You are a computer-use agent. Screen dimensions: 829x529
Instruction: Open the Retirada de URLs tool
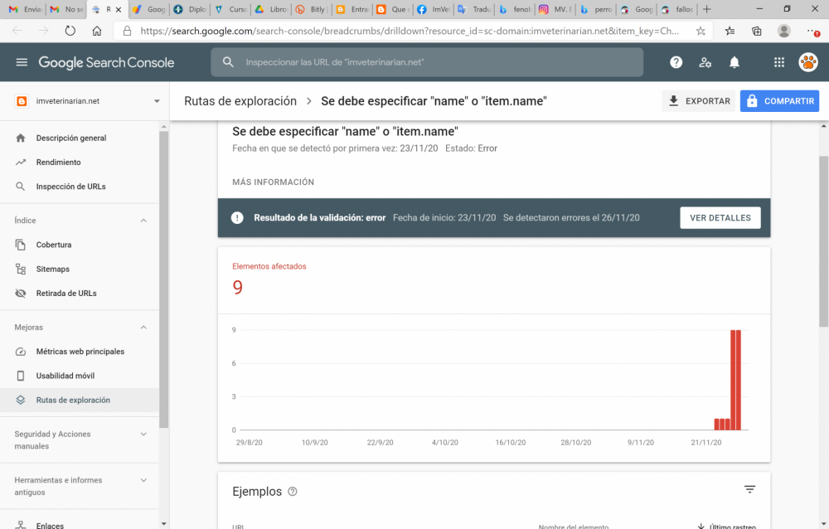(x=65, y=293)
